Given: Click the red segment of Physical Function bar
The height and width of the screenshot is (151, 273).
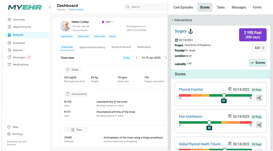Looking at the screenshot, I should (x=185, y=95).
